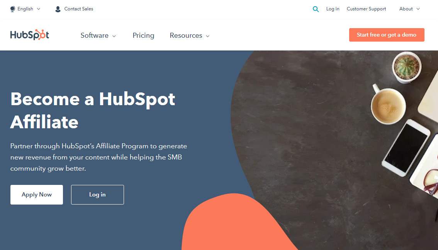Click the Apply Now button
Screen dimensions: 438x250
point(37,195)
